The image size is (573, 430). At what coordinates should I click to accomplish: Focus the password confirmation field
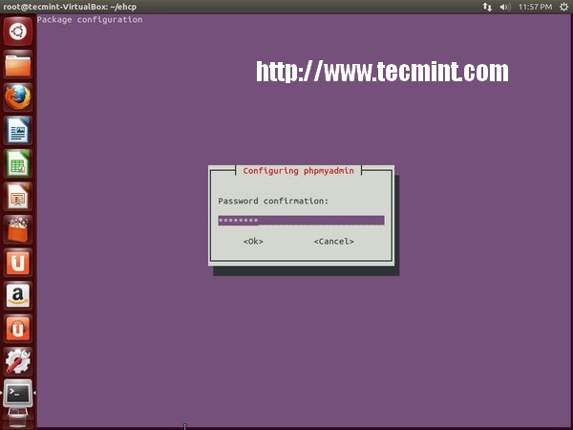point(301,220)
